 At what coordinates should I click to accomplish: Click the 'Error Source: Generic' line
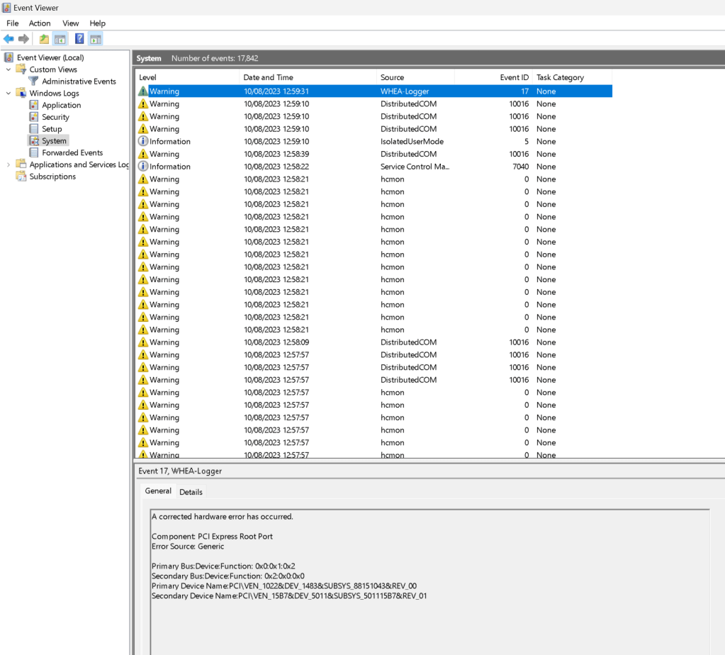(188, 546)
